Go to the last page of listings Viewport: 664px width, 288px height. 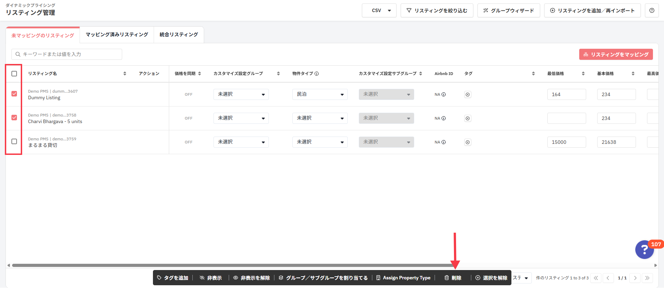pos(647,278)
